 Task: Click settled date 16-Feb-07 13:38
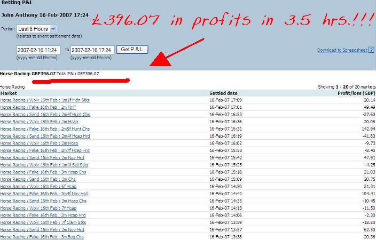tap(225, 237)
